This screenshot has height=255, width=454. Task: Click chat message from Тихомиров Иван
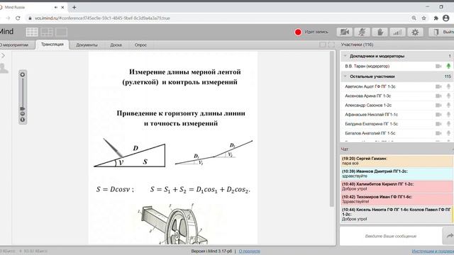397,199
